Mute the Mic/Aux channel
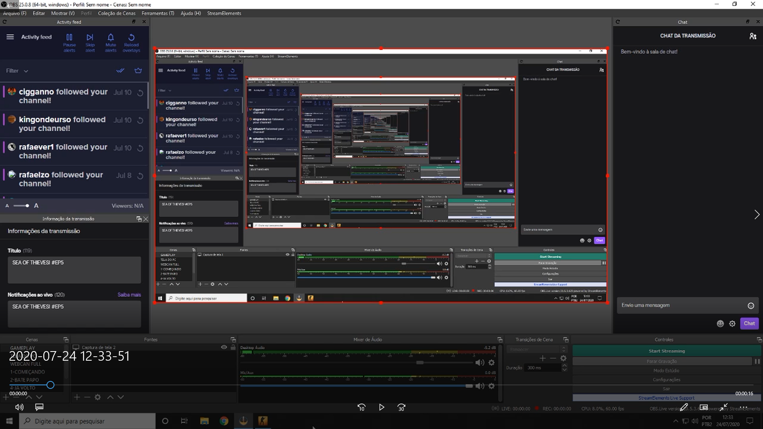This screenshot has height=429, width=763. click(480, 386)
